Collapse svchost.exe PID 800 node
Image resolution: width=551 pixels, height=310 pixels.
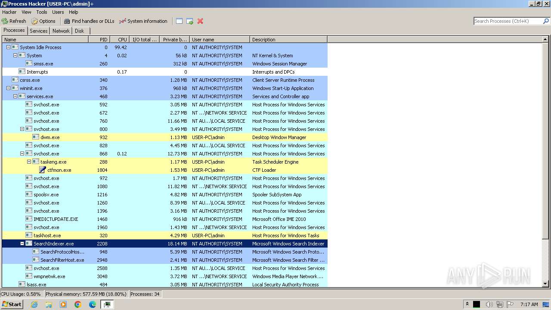pyautogui.click(x=22, y=129)
